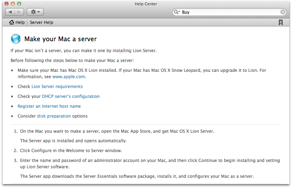Click text 'The Server app is installed and opens automatically'
This screenshot has width=292, height=188.
point(73,141)
